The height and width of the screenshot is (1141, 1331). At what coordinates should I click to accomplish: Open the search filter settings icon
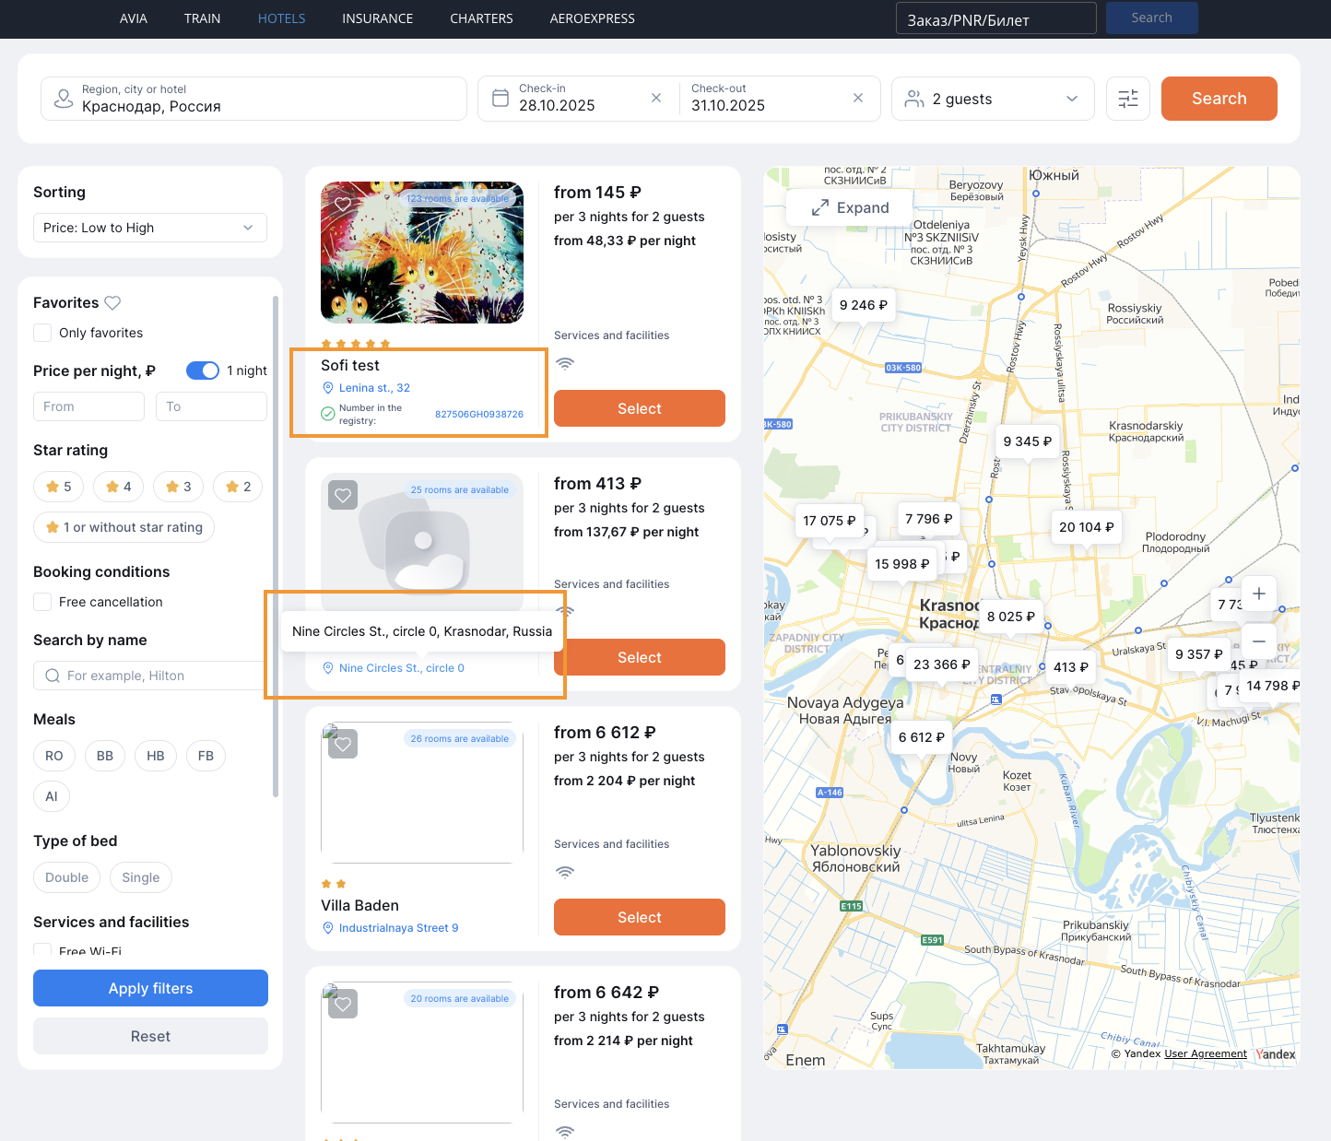coord(1127,99)
